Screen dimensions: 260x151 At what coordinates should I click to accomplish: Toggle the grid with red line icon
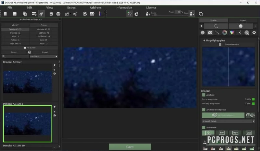[x=101, y=14]
